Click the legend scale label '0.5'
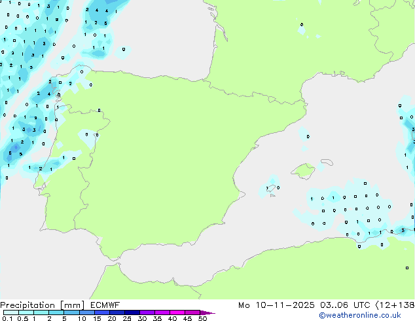Image resolution: width=415 pixels, height=321 pixels. [22, 318]
